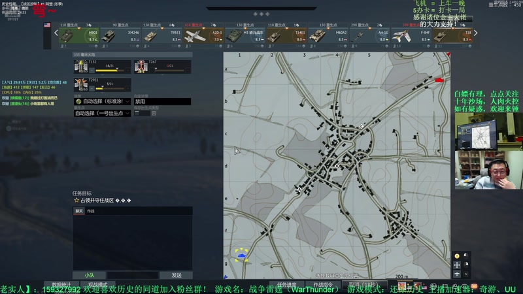
Task: Choose the F-84F jet slot
Action: tap(411, 36)
